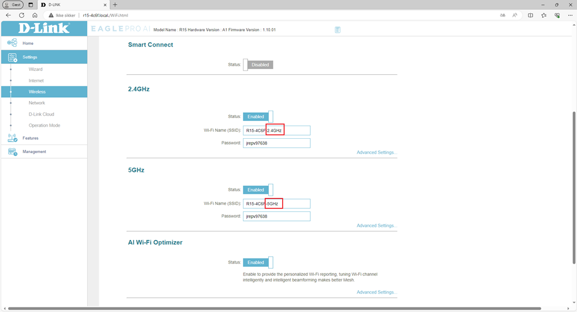Viewport: 577px width, 312px height.
Task: Open the Features menu section
Action: (x=44, y=138)
